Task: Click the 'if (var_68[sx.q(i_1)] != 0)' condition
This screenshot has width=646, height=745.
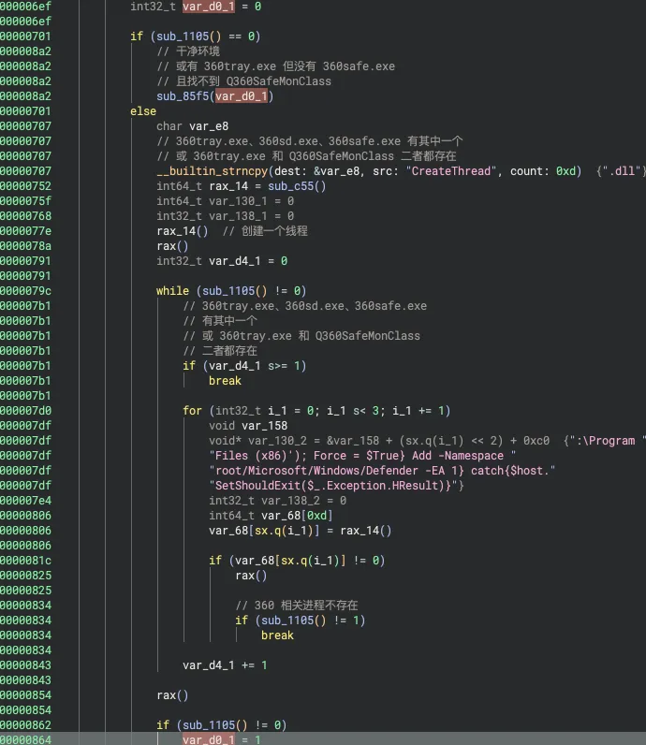Action: 297,561
